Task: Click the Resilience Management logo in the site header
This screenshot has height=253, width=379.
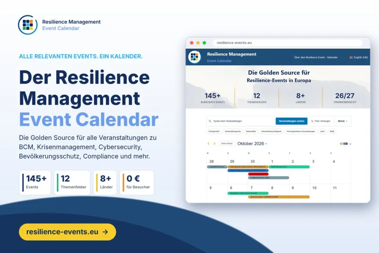Action: point(194,57)
